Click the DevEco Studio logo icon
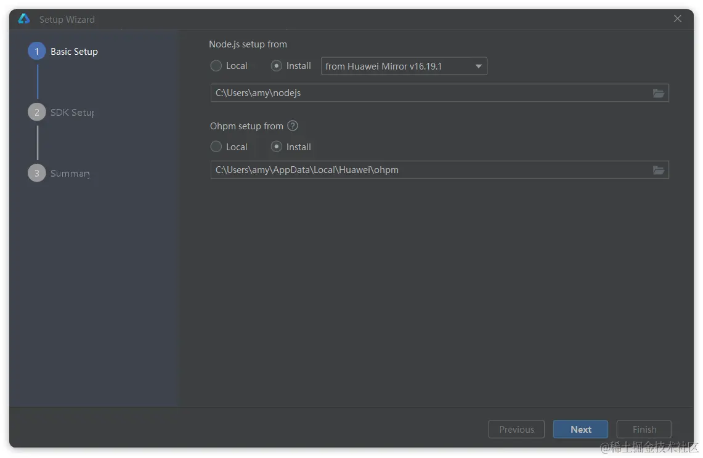Viewport: 703px width, 458px height. point(24,19)
